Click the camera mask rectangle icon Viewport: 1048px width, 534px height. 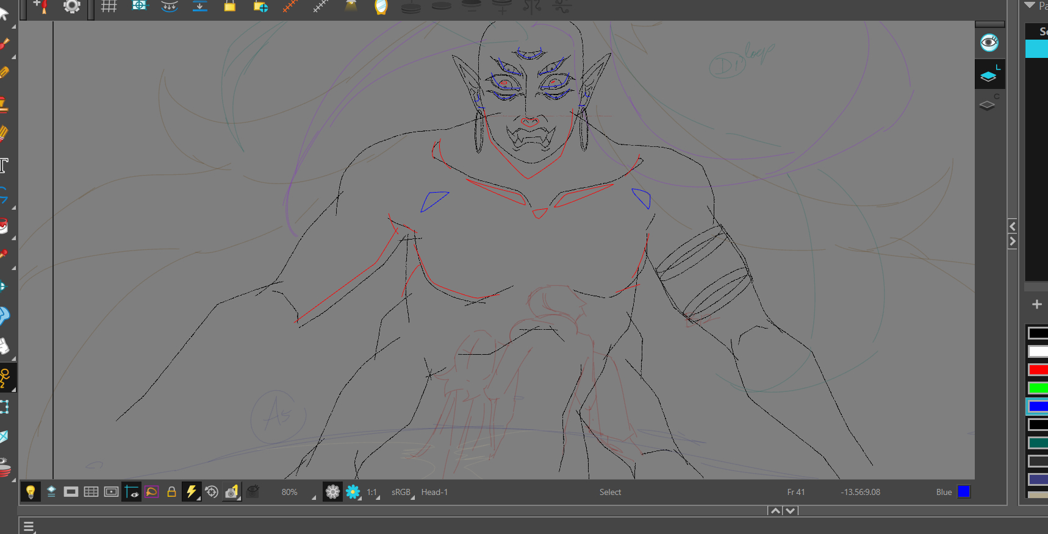(71, 492)
